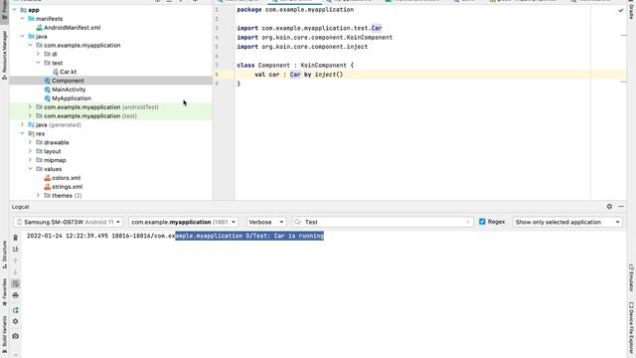Screen dimensions: 636x358
Task: Open Show only selected application dropdown
Action: (x=567, y=222)
